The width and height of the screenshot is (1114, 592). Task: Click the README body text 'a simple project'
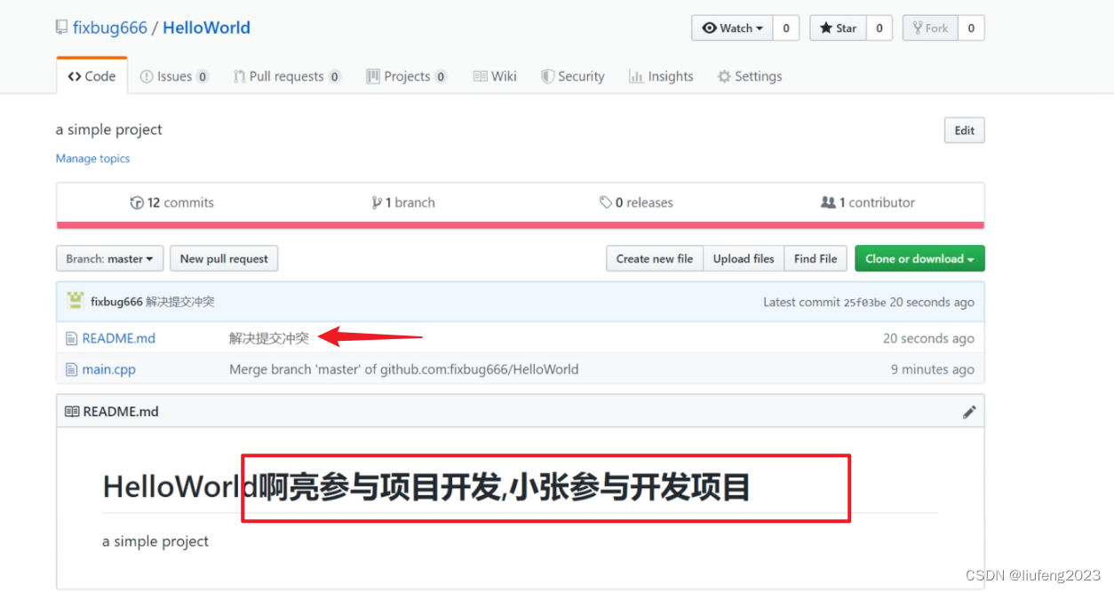[x=155, y=541]
